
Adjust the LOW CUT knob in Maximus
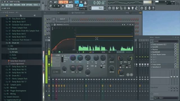click(x=121, y=72)
